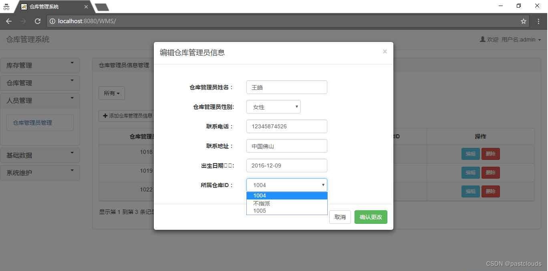Click 删除 in row 1019

491,173
